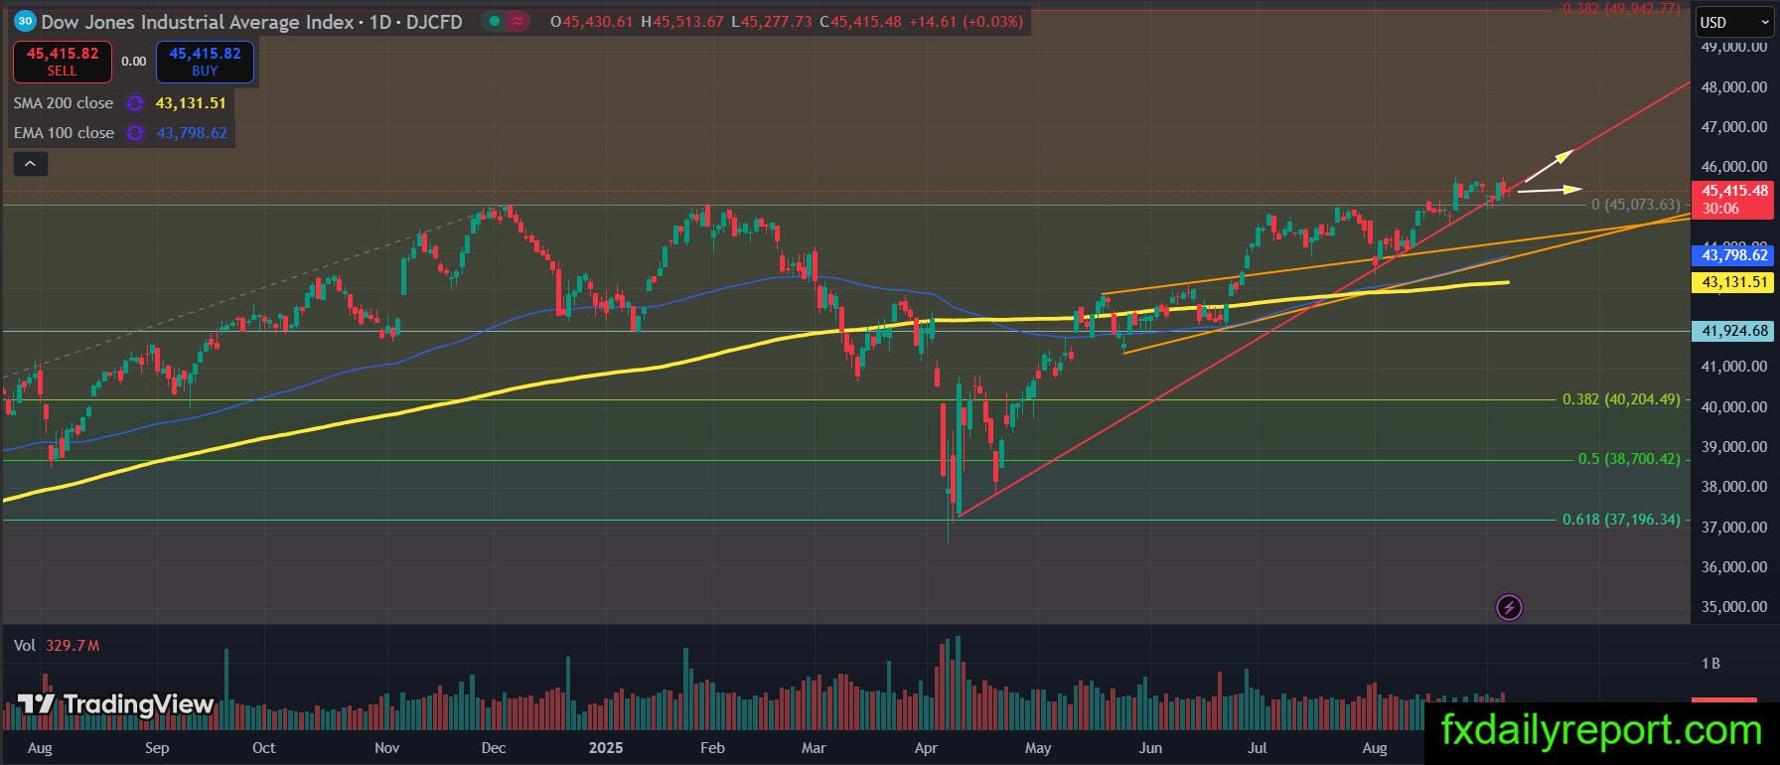Click the 37,000.00 price axis label
Image resolution: width=1780 pixels, height=765 pixels.
1734,528
